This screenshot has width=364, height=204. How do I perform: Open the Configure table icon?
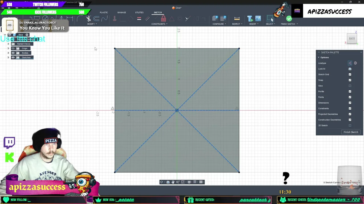[223, 19]
